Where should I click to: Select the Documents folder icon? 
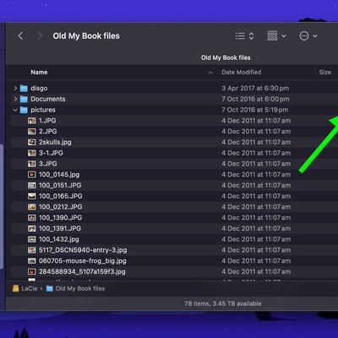pyautogui.click(x=24, y=99)
